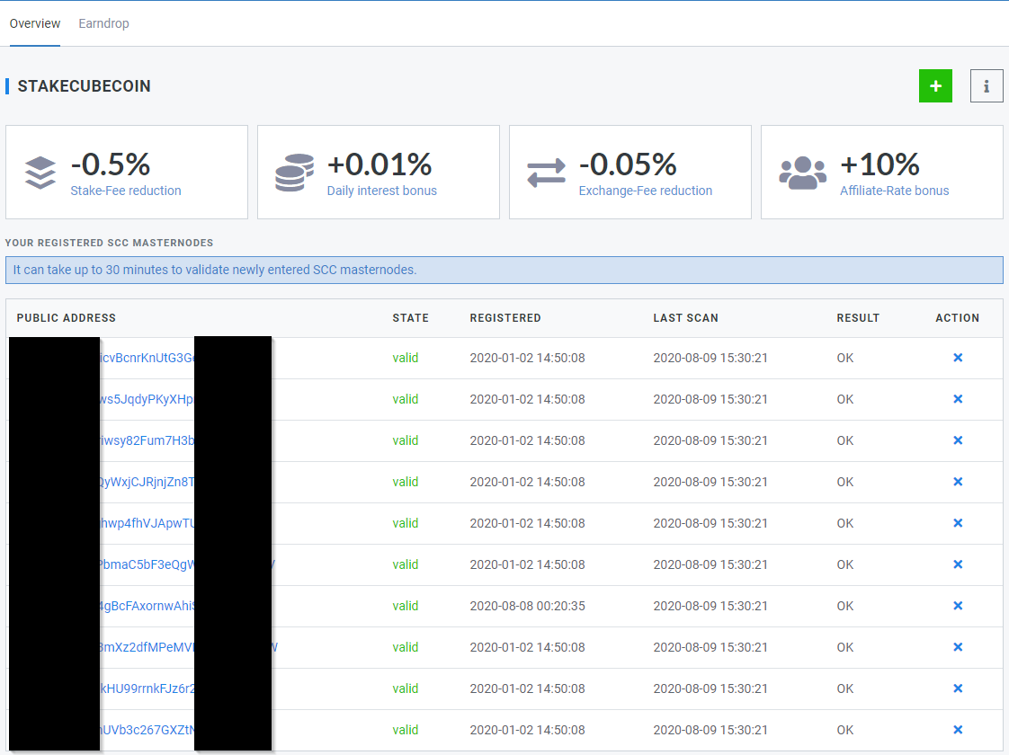
Task: Click the REGISTERED column header
Action: [505, 317]
